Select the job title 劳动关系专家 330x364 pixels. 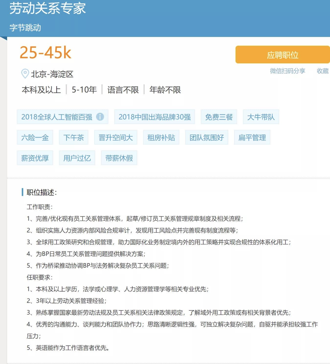point(47,9)
